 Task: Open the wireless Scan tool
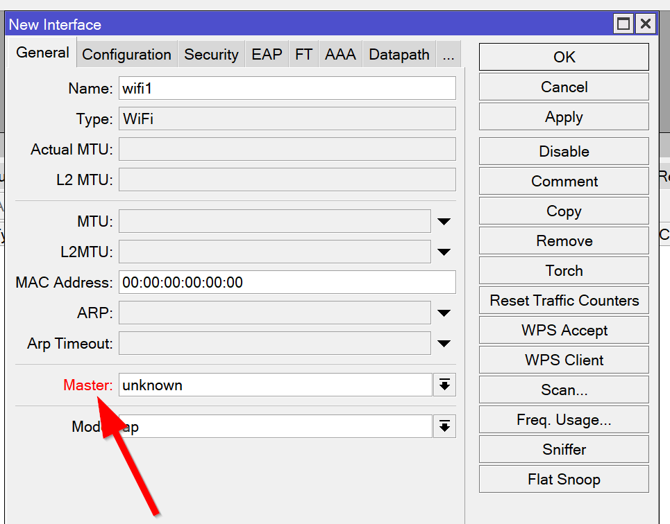(563, 390)
